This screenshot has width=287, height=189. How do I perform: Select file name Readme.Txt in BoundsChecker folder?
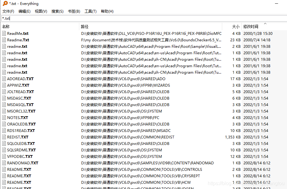coord(18,40)
